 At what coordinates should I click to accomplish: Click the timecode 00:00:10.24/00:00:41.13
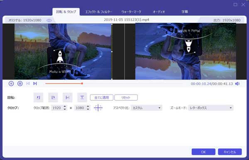click(212, 84)
